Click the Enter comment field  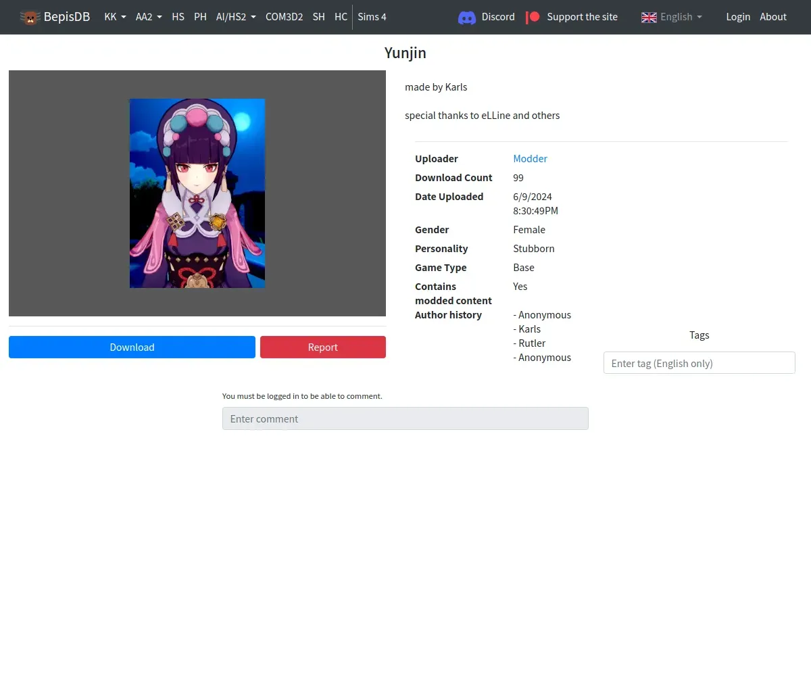(x=405, y=418)
